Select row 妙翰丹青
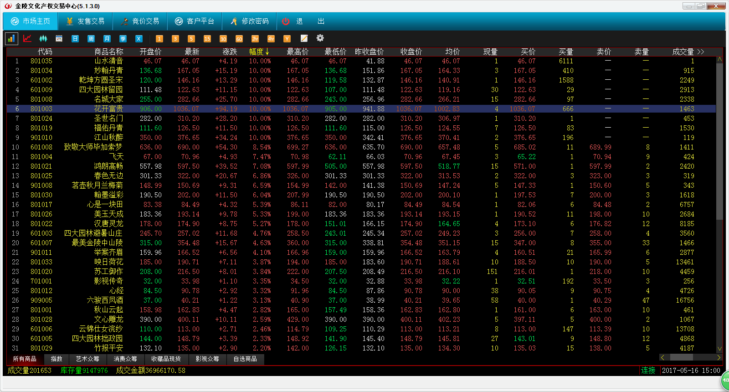 tap(361, 71)
